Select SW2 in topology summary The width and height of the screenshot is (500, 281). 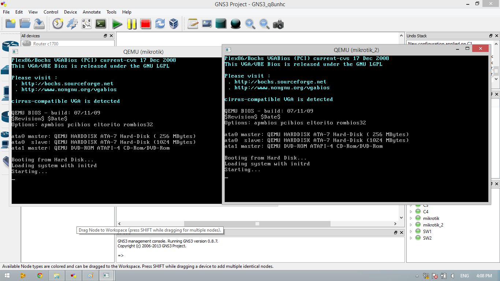(x=427, y=238)
